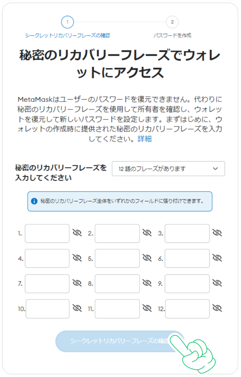Unhide word 12 with the eye icon
Viewport: 241px width, 377px height.
point(217,308)
